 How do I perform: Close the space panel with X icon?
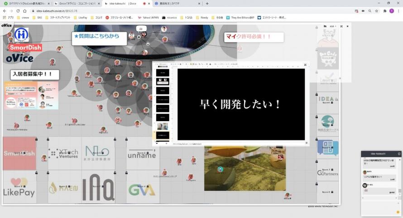coord(347,26)
